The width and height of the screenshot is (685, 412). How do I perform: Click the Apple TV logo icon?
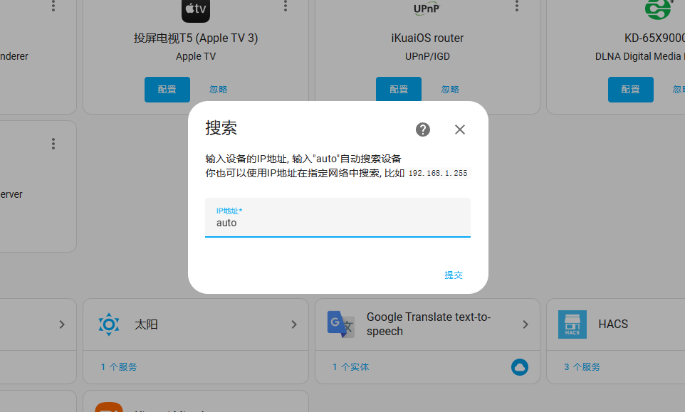[x=196, y=9]
